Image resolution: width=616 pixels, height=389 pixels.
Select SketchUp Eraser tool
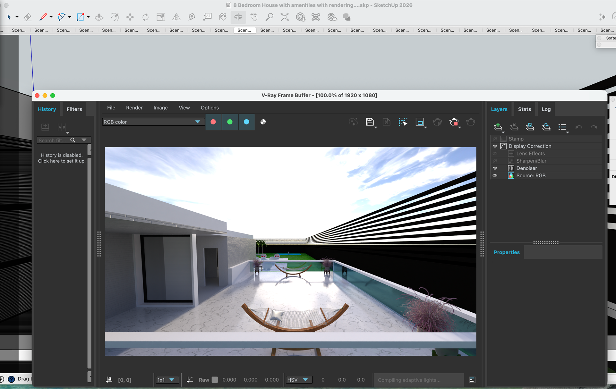(x=28, y=17)
